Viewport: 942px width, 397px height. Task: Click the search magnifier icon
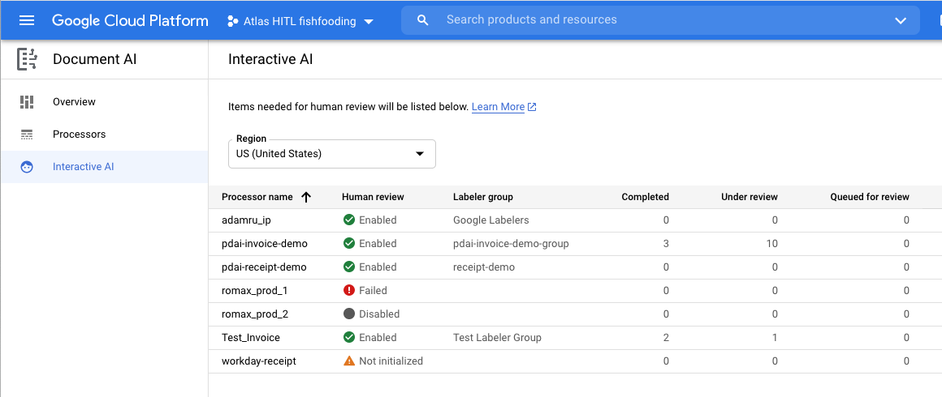click(422, 20)
